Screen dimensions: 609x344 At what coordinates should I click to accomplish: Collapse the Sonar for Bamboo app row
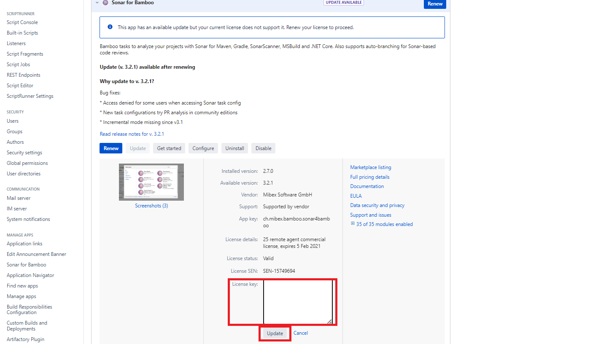[97, 3]
